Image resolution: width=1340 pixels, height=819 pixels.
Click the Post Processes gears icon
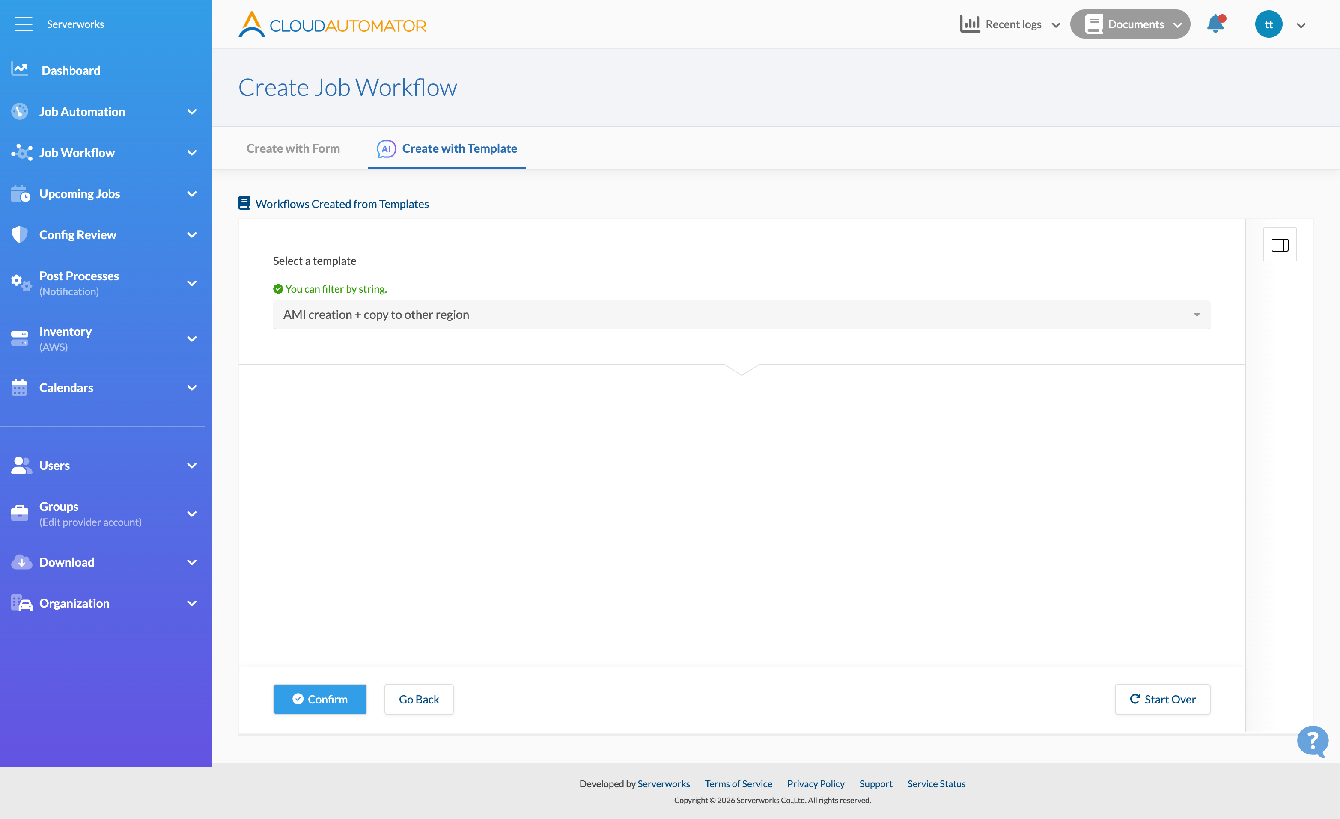(22, 282)
